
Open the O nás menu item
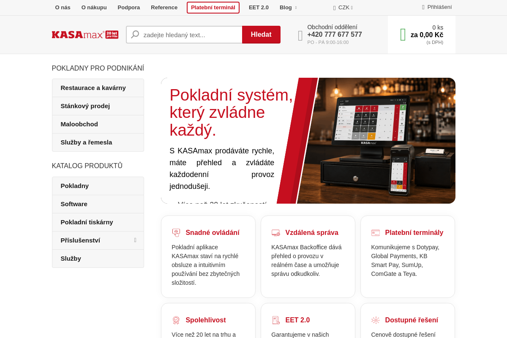pyautogui.click(x=63, y=7)
